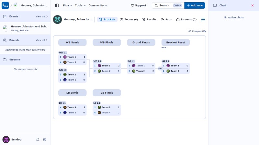
Task: Click the Friends people icon
Action: (5, 40)
